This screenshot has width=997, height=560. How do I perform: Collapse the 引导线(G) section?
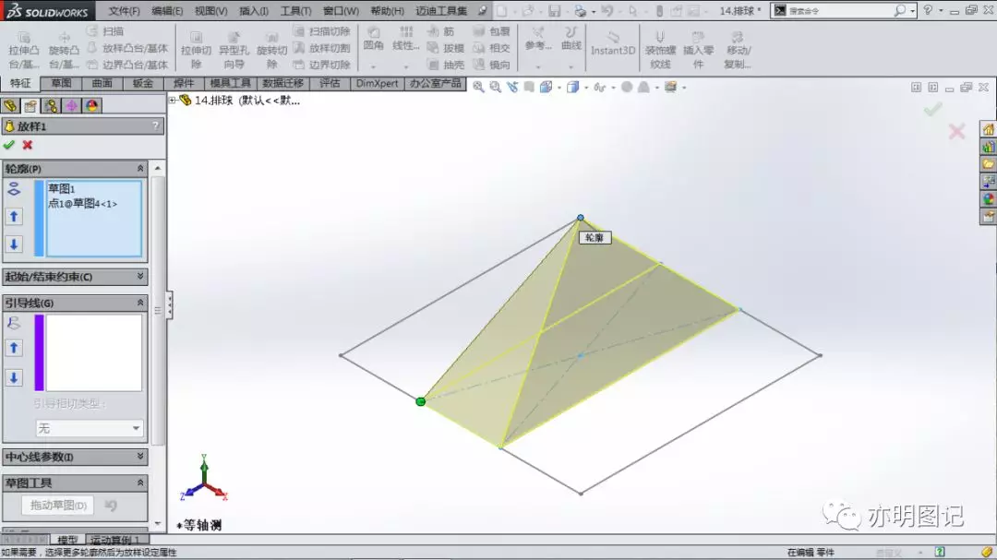pyautogui.click(x=140, y=303)
